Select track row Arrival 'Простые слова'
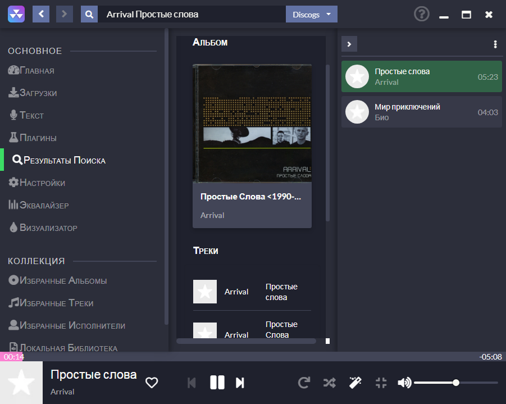 [x=252, y=292]
